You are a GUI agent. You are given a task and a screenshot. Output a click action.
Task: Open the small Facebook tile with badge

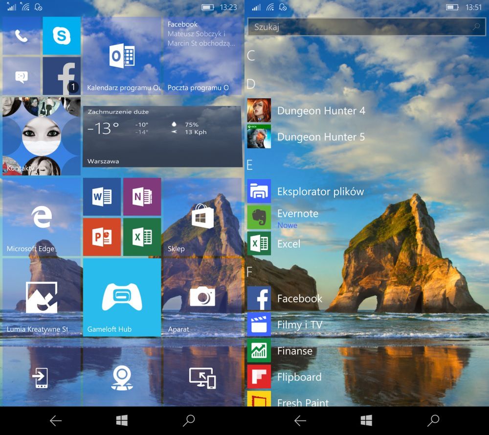(x=62, y=76)
